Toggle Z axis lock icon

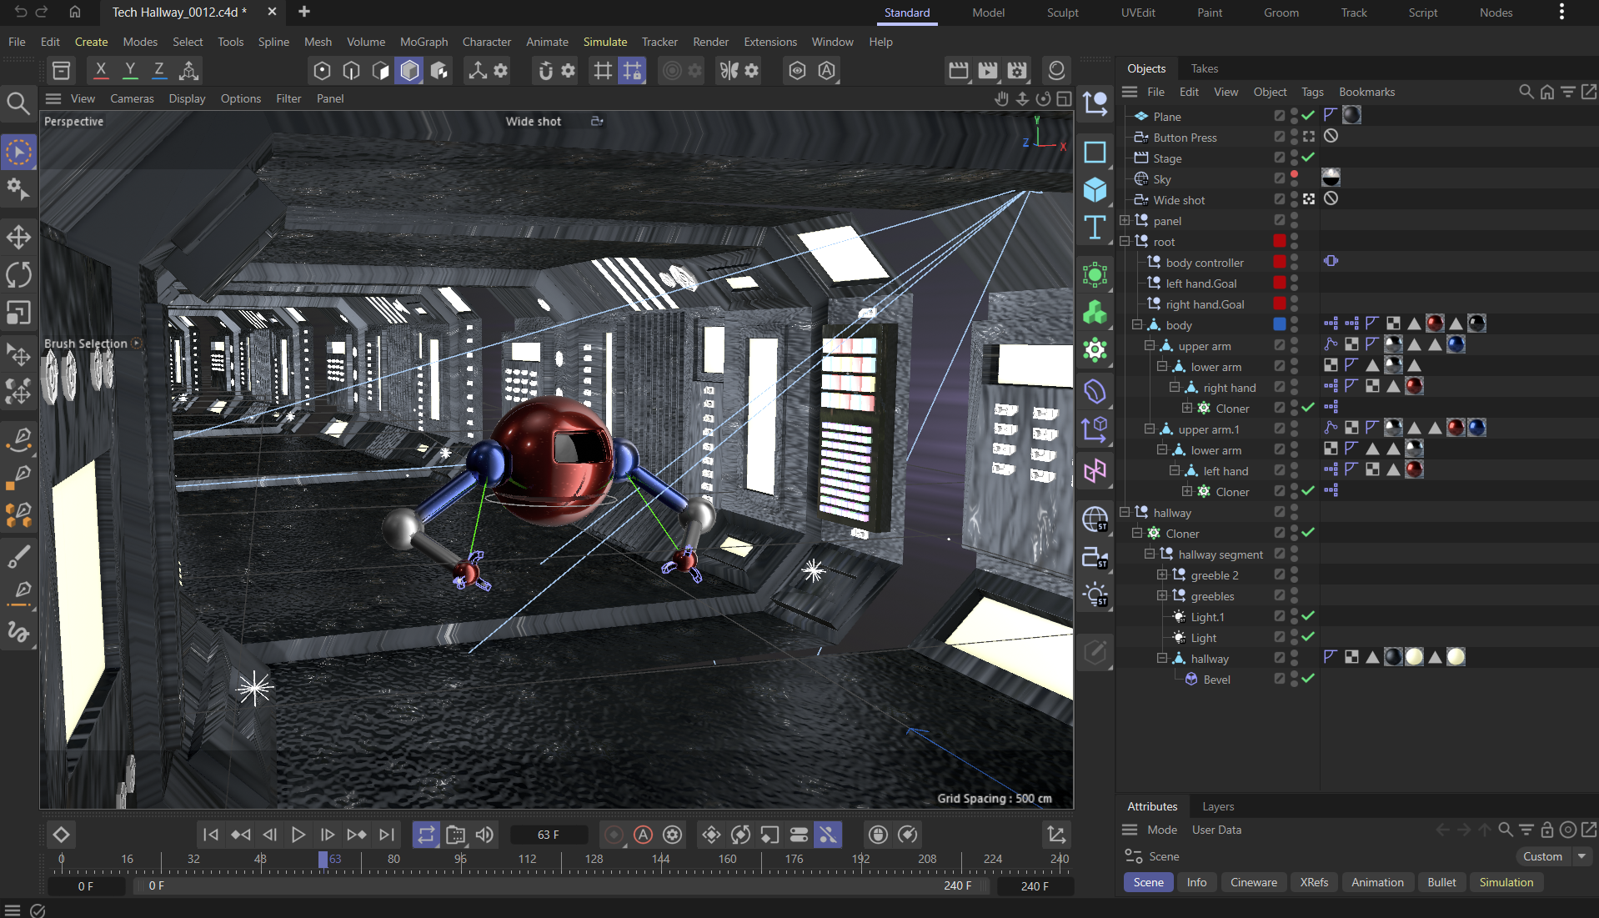(x=159, y=70)
